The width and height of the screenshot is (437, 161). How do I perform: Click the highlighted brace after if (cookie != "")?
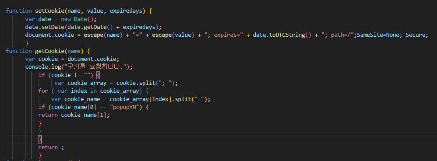[98, 75]
